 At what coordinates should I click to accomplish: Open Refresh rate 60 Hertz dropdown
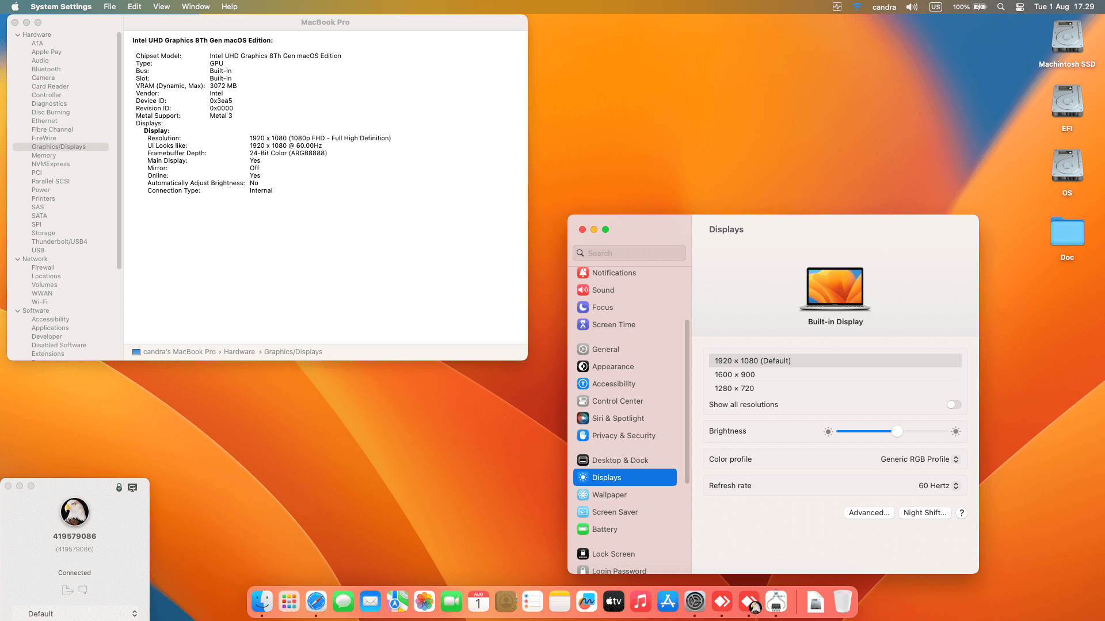click(x=939, y=485)
